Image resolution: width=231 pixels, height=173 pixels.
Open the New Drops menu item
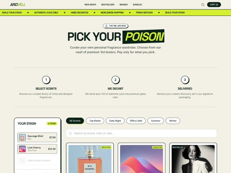(90, 5)
